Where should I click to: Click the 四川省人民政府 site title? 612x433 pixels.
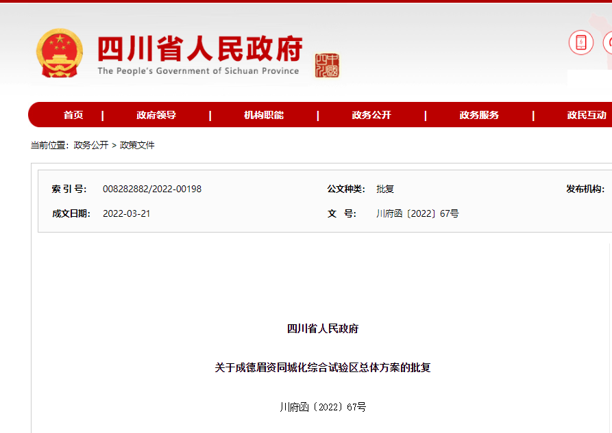pos(199,49)
